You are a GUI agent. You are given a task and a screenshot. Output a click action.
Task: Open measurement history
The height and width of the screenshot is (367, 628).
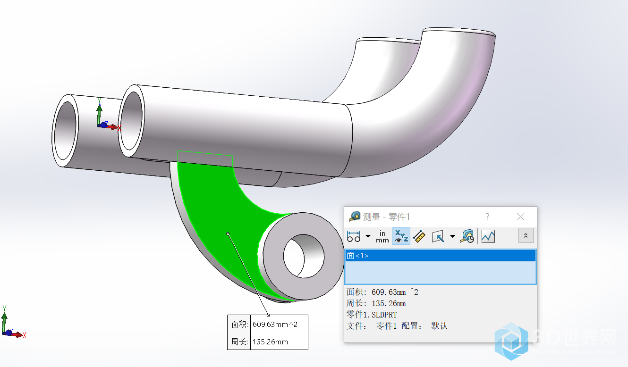click(x=468, y=236)
